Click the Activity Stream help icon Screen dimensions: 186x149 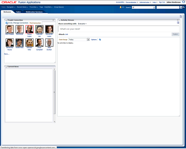click(178, 23)
